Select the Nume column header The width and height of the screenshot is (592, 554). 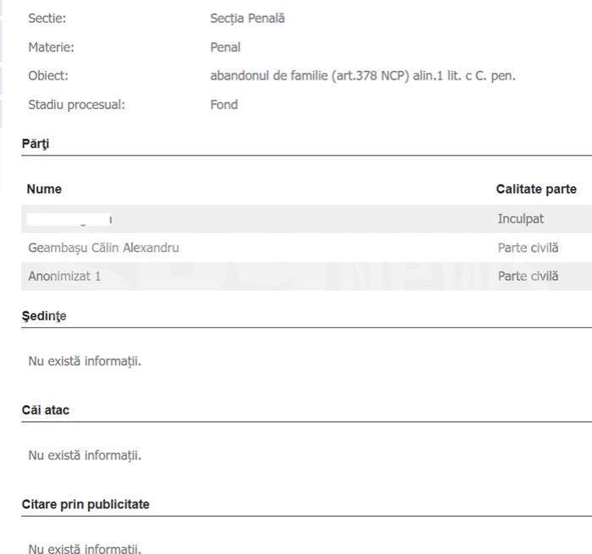44,189
